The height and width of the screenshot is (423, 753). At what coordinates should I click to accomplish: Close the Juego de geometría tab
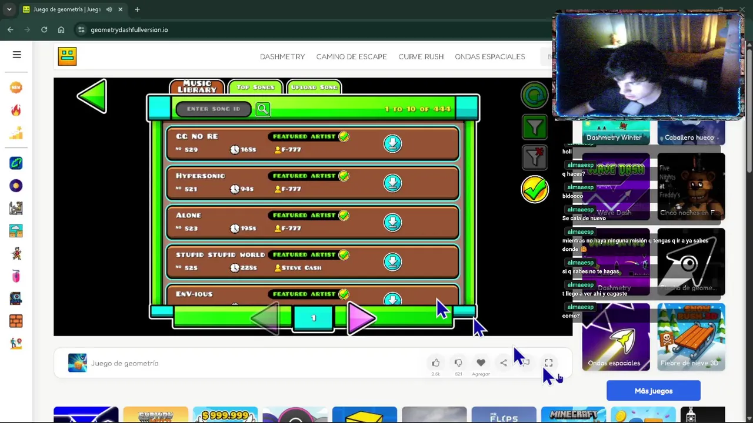[120, 9]
